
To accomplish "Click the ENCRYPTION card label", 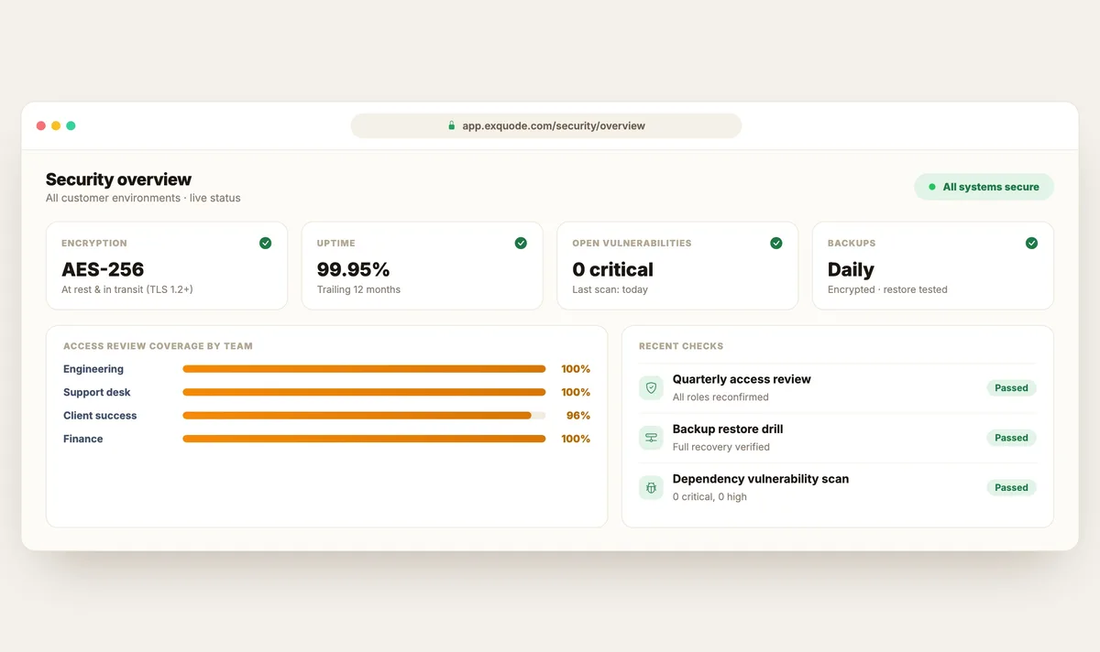I will pos(94,244).
